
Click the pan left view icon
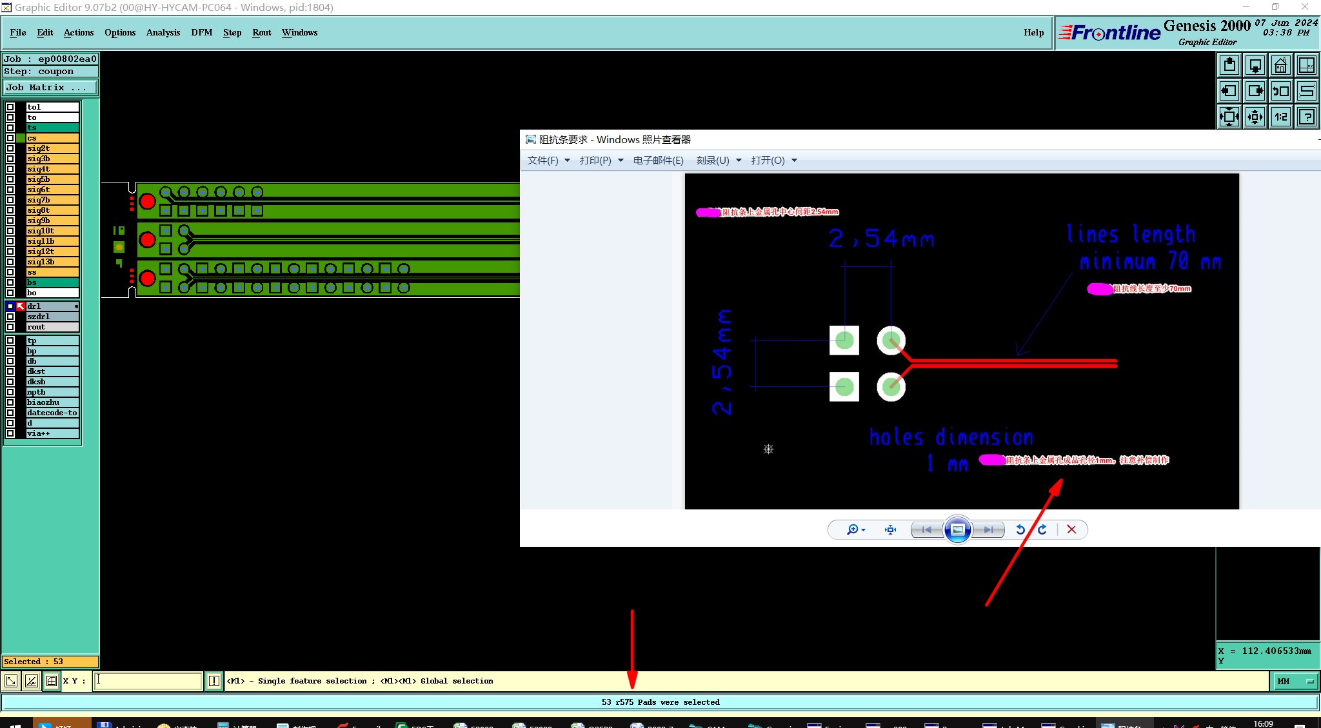tap(1229, 91)
